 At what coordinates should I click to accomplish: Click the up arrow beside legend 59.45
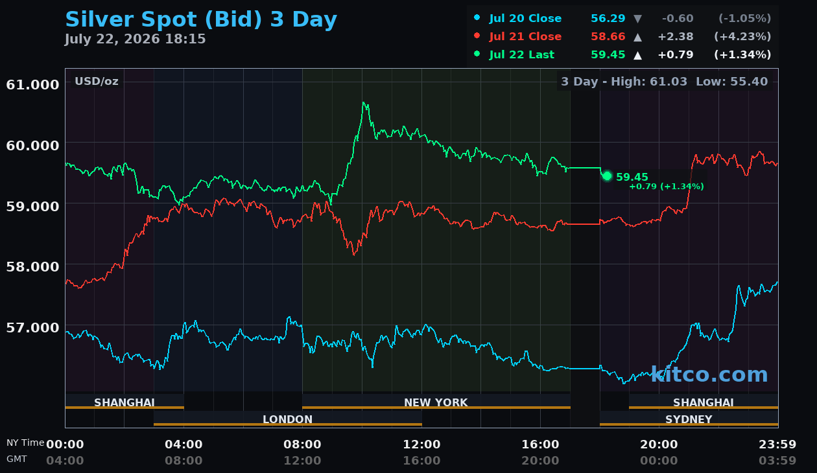point(637,55)
